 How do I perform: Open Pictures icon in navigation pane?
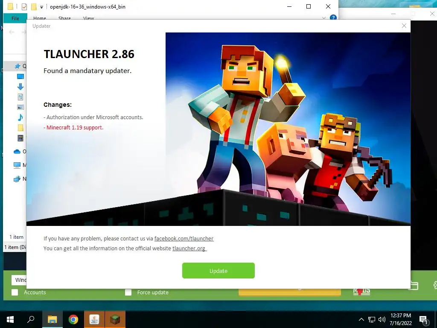tap(20, 107)
